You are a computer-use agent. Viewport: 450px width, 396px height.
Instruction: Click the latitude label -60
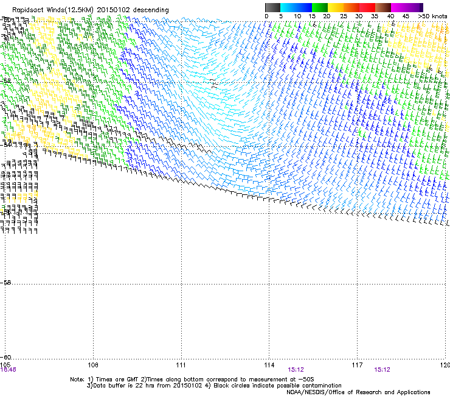pyautogui.click(x=5, y=357)
